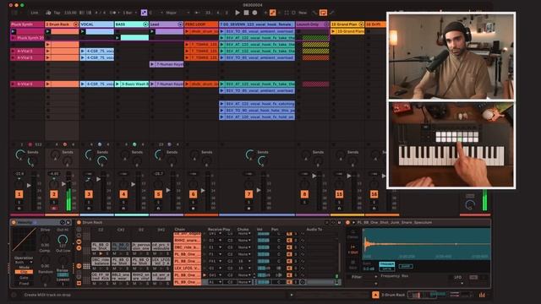Select the 15 Grand Piano track header
Image resolution: width=541 pixels, height=304 pixels.
(x=347, y=24)
